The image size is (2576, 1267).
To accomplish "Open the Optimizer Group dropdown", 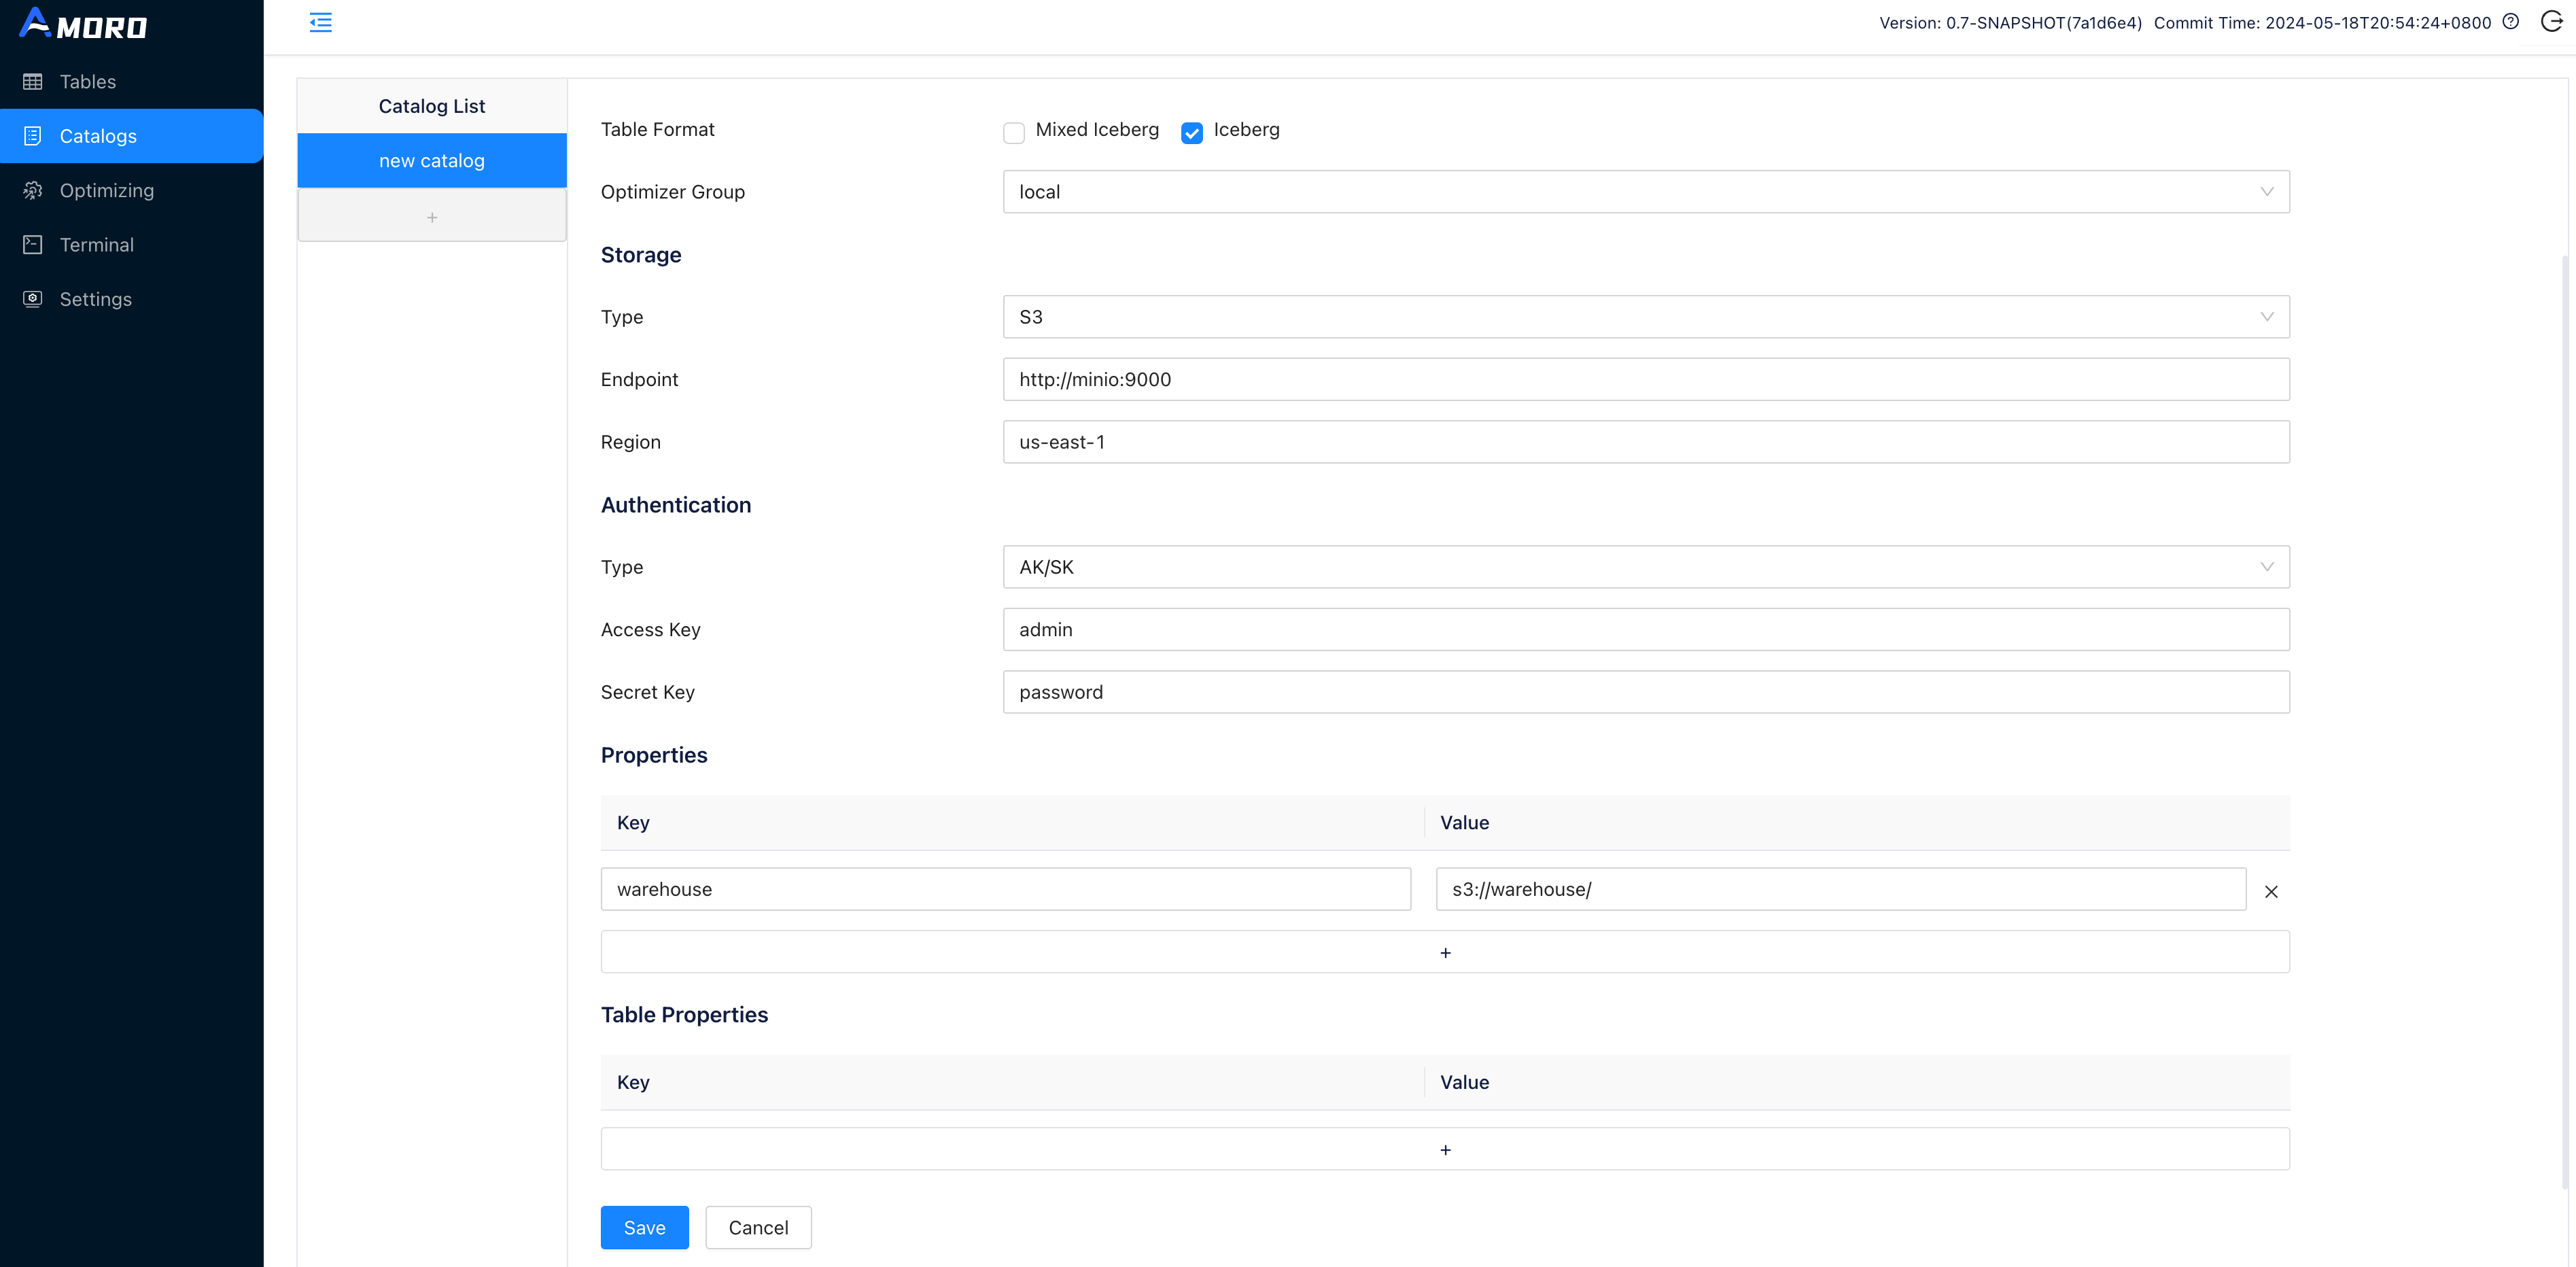I will point(1645,192).
